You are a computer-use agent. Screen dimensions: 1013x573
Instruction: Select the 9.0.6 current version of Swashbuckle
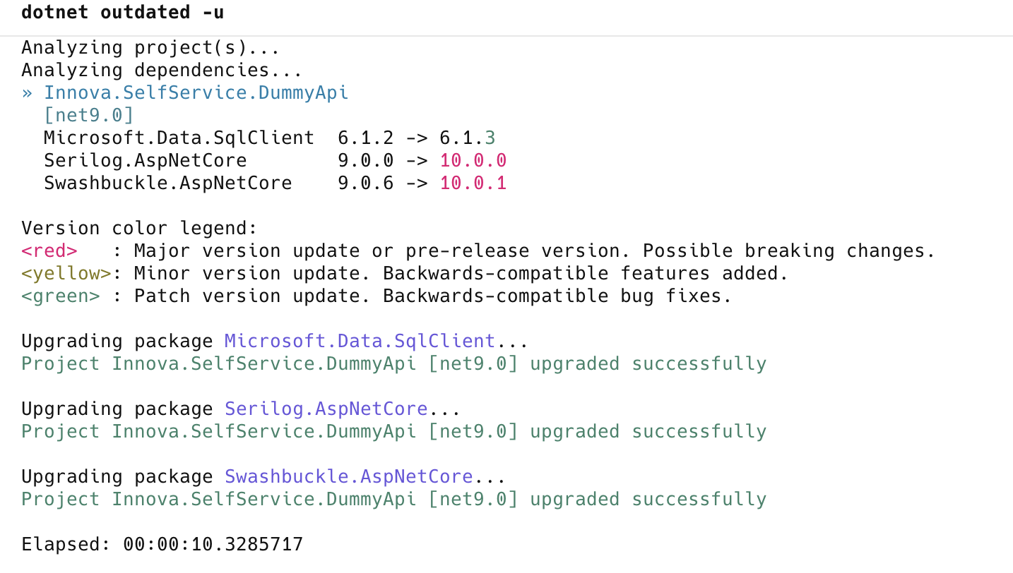(x=366, y=183)
